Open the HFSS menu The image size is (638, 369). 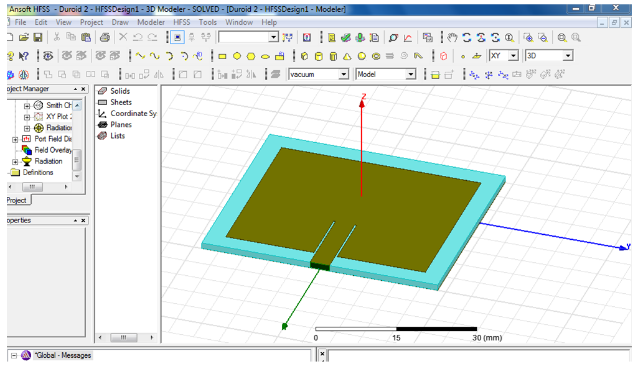182,22
